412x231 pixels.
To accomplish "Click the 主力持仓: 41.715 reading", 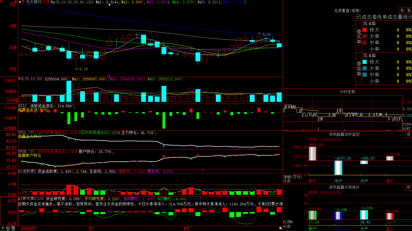I will coord(137,133).
